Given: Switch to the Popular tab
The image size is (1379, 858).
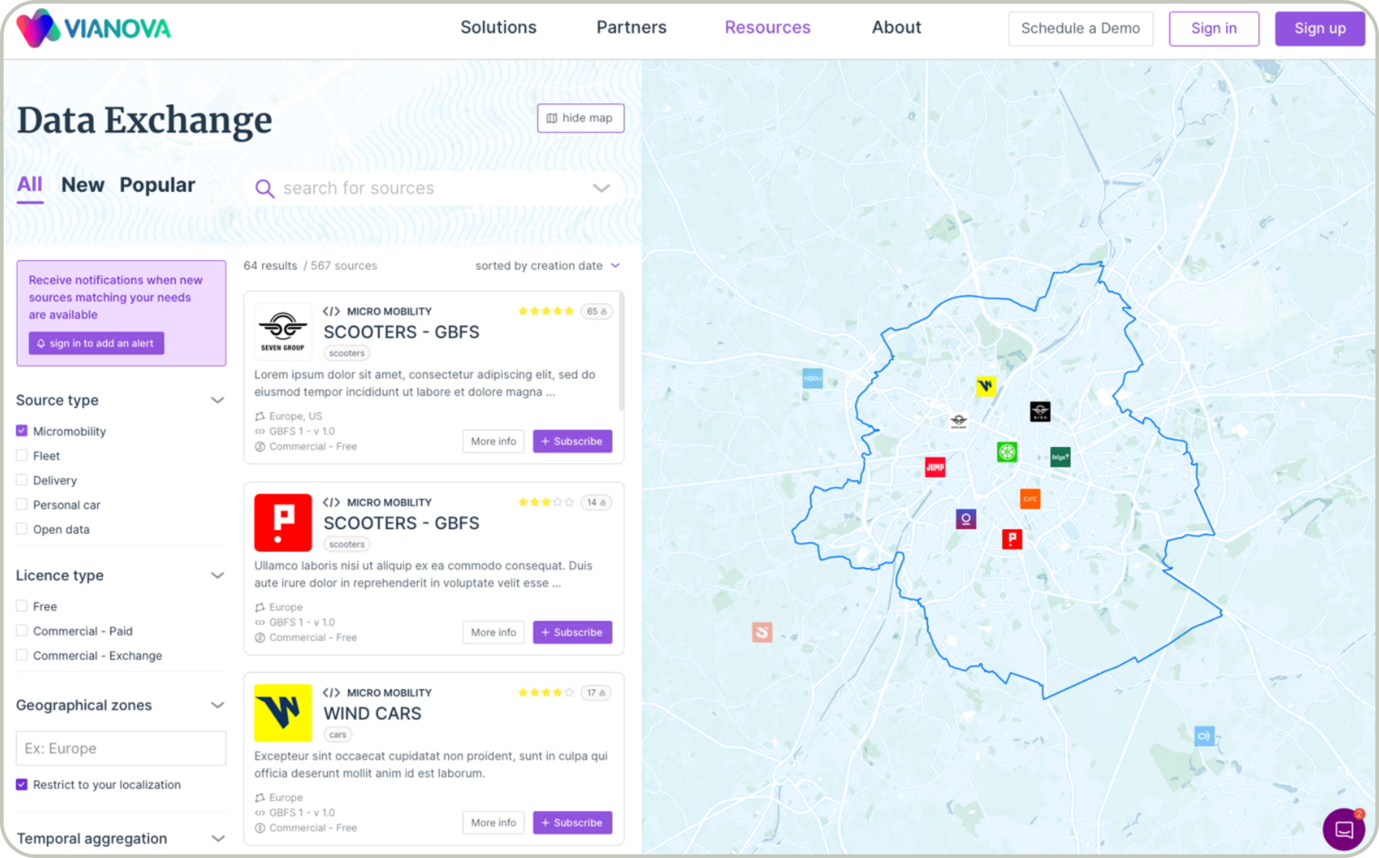Looking at the screenshot, I should [x=157, y=185].
